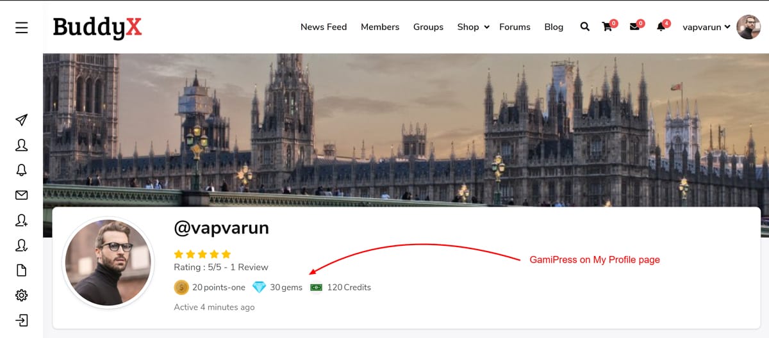Image resolution: width=769 pixels, height=338 pixels.
Task: Expand the Shop dropdown menu
Action: [473, 27]
